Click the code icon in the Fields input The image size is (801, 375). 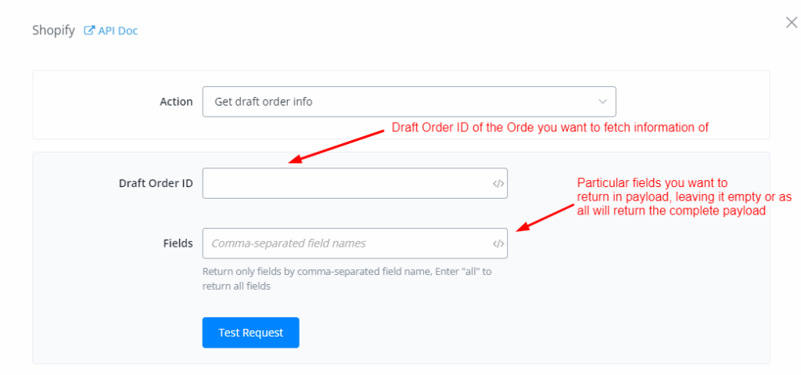[498, 243]
